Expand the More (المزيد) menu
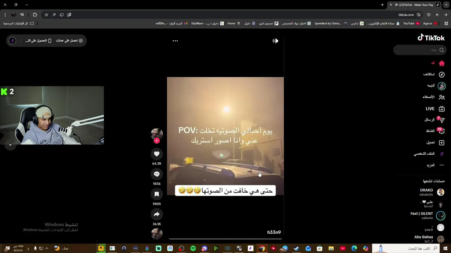The height and width of the screenshot is (253, 451). tap(435, 165)
